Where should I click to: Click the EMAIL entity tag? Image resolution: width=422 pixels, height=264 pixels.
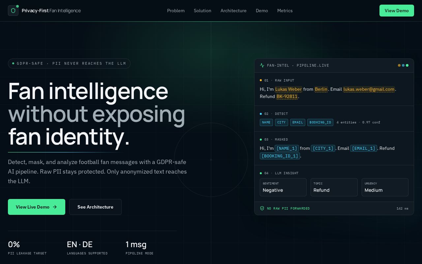[298, 122]
